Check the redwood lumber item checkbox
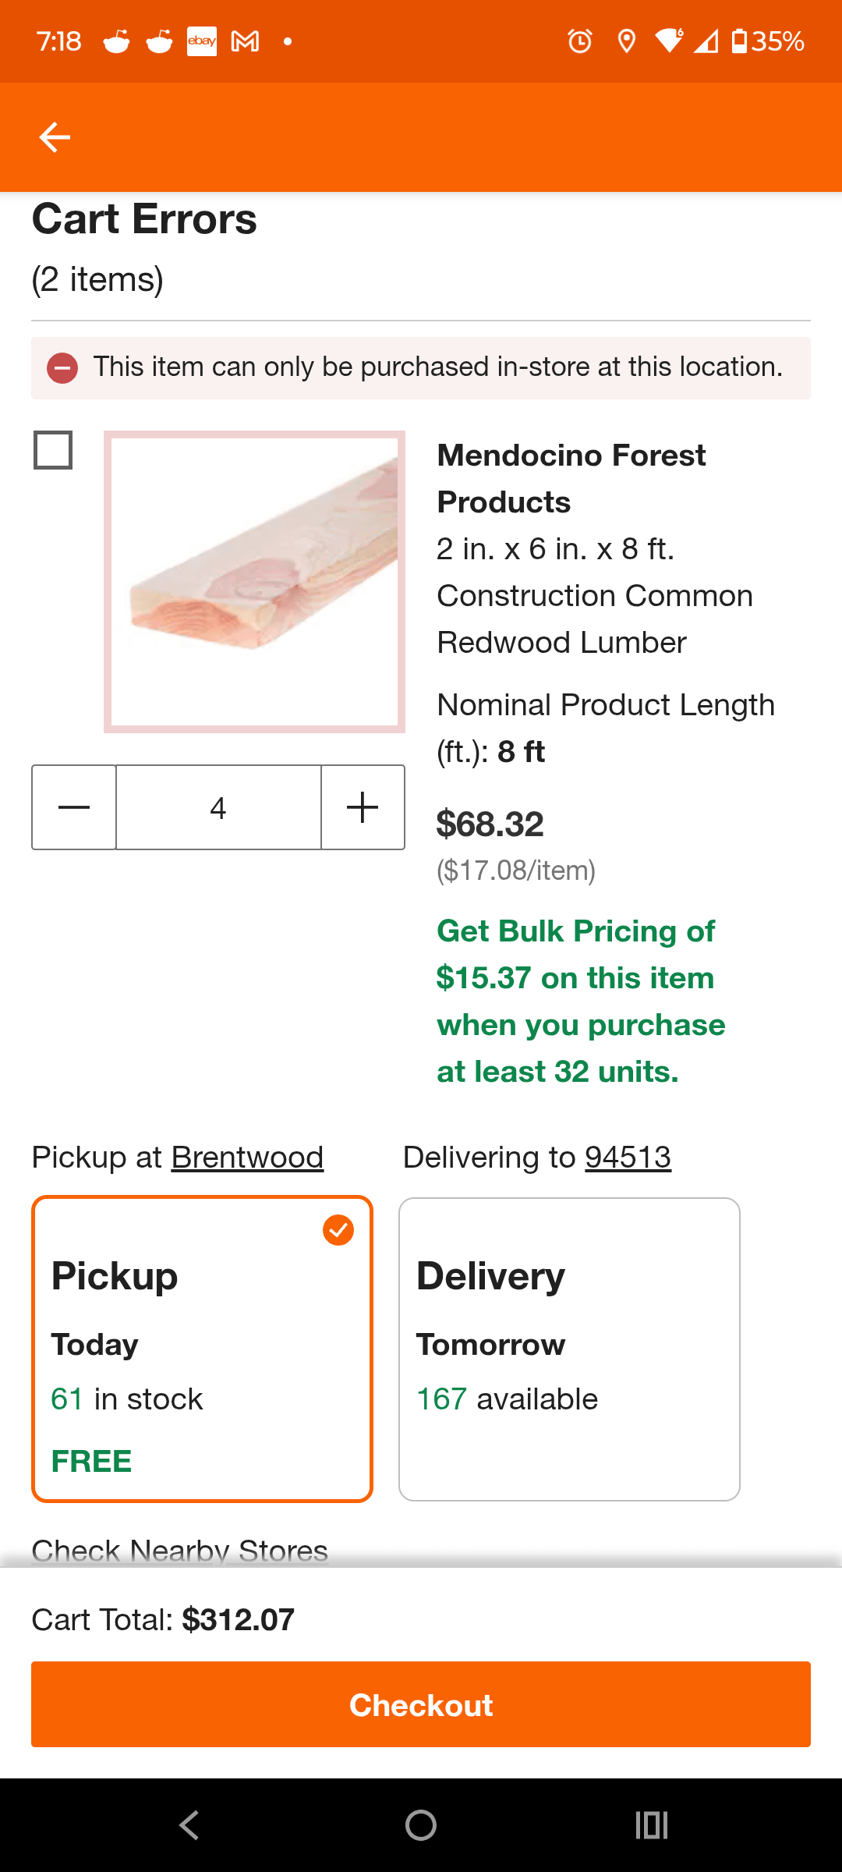The width and height of the screenshot is (842, 1872). (53, 450)
